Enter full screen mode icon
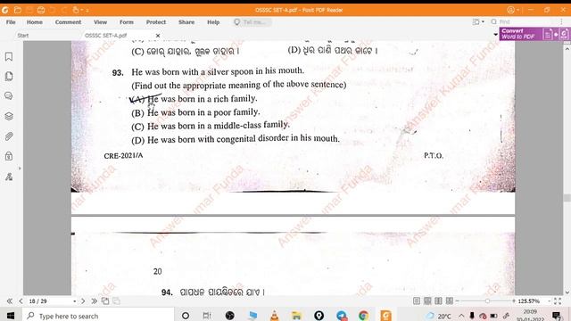 point(558,301)
